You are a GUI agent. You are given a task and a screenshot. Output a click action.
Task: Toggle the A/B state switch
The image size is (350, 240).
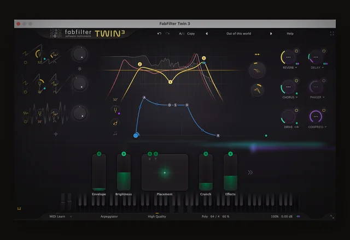(182, 34)
